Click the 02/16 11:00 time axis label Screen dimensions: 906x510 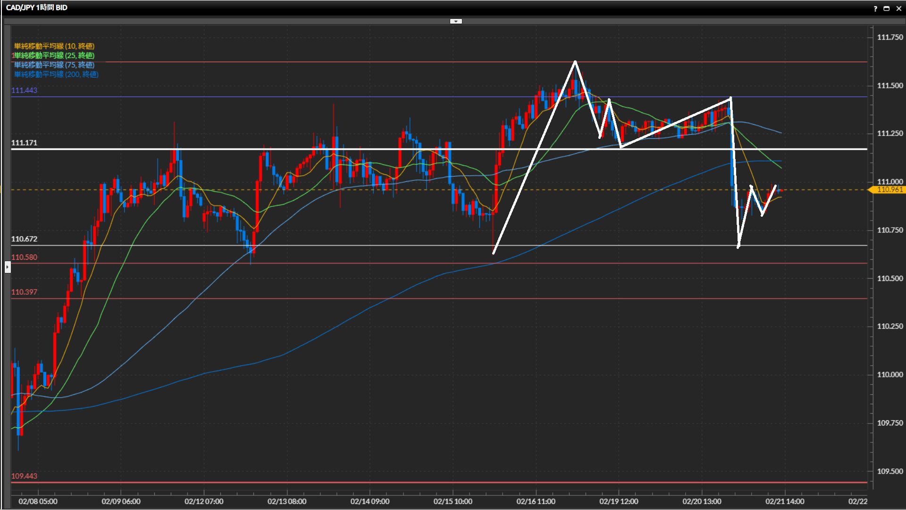click(x=536, y=501)
